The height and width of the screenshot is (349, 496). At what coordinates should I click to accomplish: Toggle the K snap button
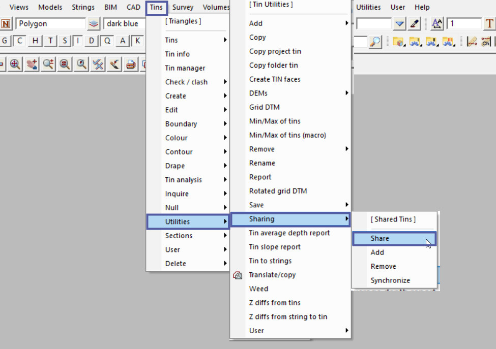click(137, 41)
